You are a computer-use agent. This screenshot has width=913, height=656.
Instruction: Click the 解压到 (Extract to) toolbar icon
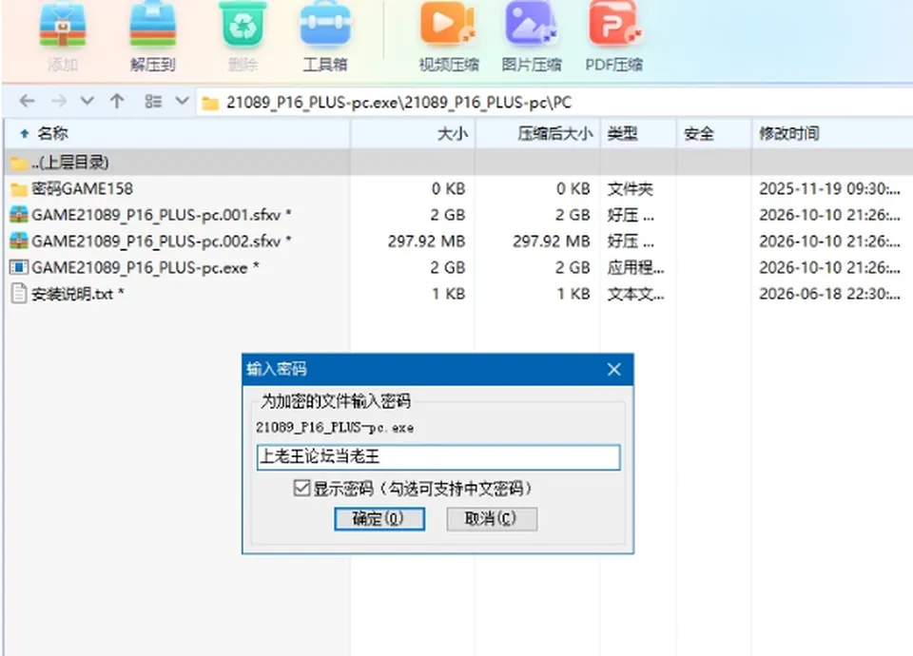pyautogui.click(x=152, y=25)
